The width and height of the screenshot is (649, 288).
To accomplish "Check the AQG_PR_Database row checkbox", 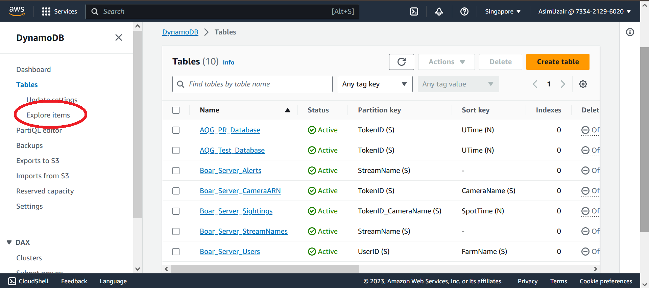I will [x=176, y=130].
